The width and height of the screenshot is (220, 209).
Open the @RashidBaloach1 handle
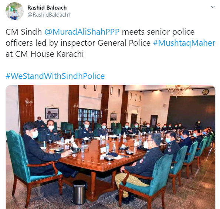pos(49,15)
